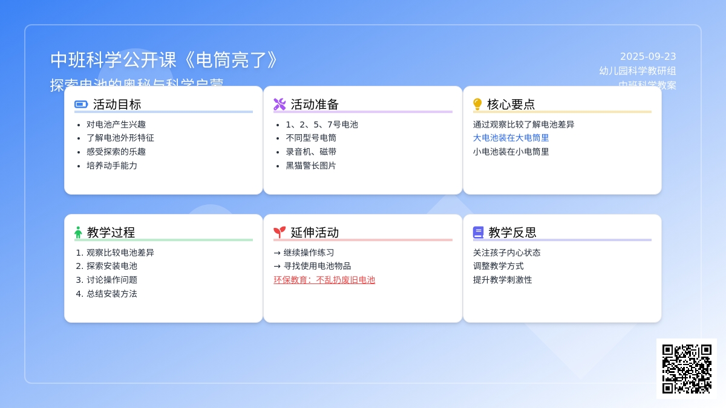Click the battery icon beside 活动目标
Viewport: 726px width, 408px height.
[81, 105]
